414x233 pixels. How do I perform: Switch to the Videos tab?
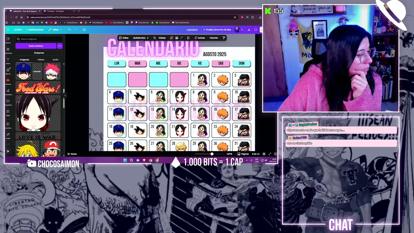(x=41, y=60)
